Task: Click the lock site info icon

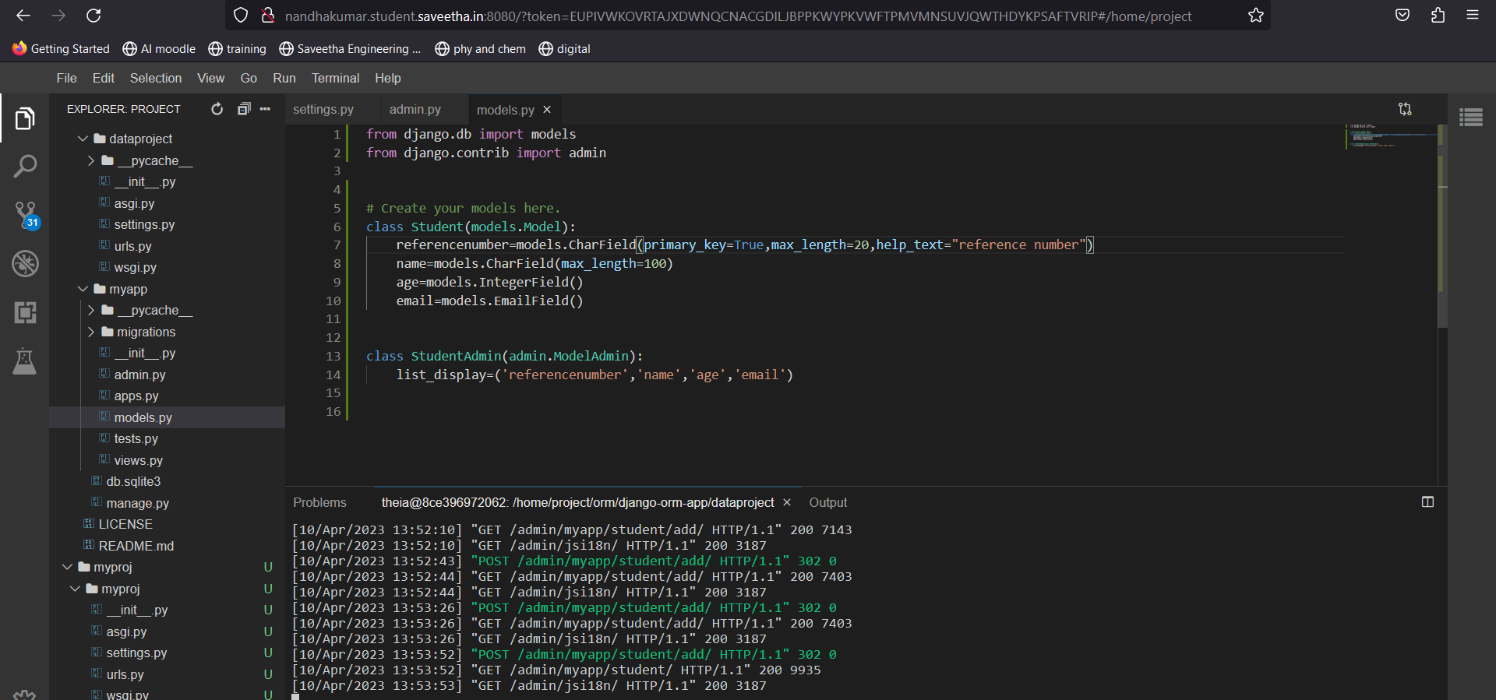Action: pyautogui.click(x=268, y=16)
